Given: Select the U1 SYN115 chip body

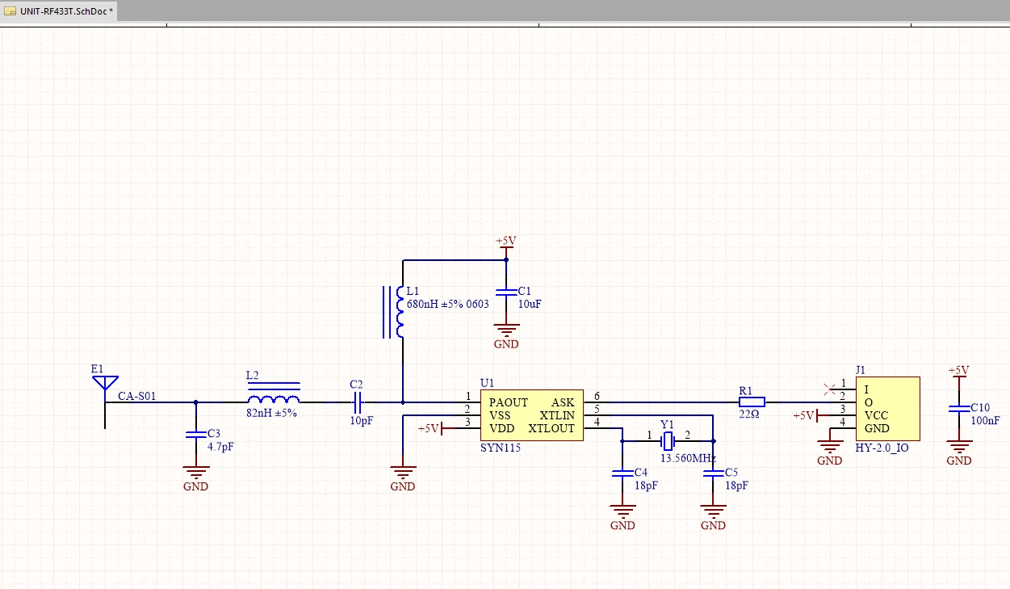Looking at the screenshot, I should click(531, 415).
